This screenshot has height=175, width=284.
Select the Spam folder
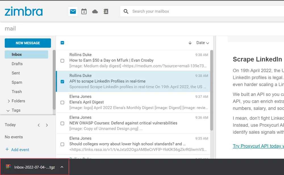coord(17,82)
